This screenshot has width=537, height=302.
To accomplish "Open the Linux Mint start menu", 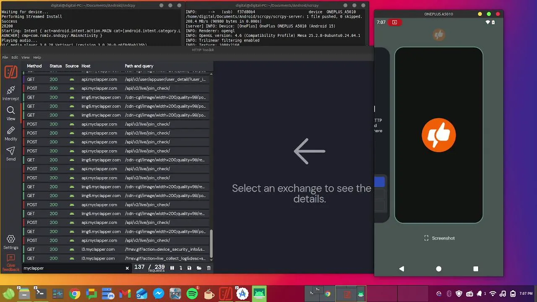I will 8,294.
